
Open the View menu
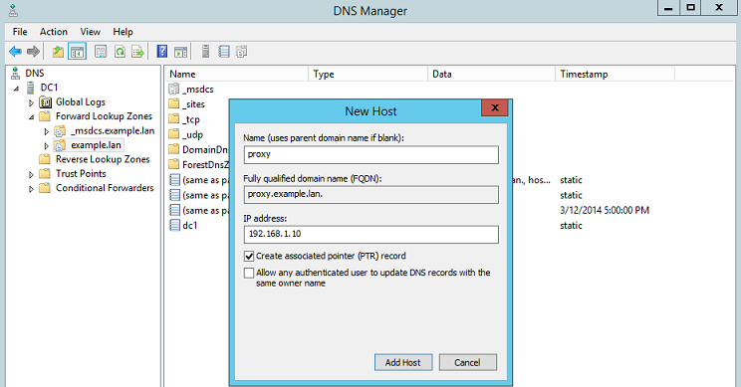pyautogui.click(x=91, y=32)
